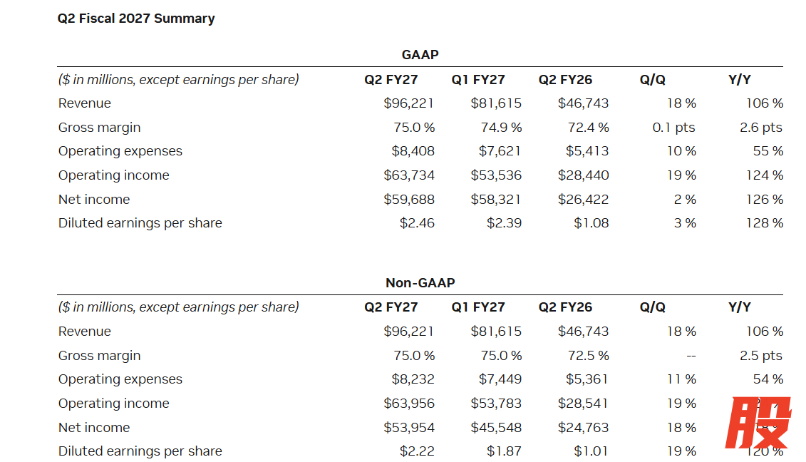Click Non-GAAP Operating income row label
The image size is (806, 462).
(113, 404)
